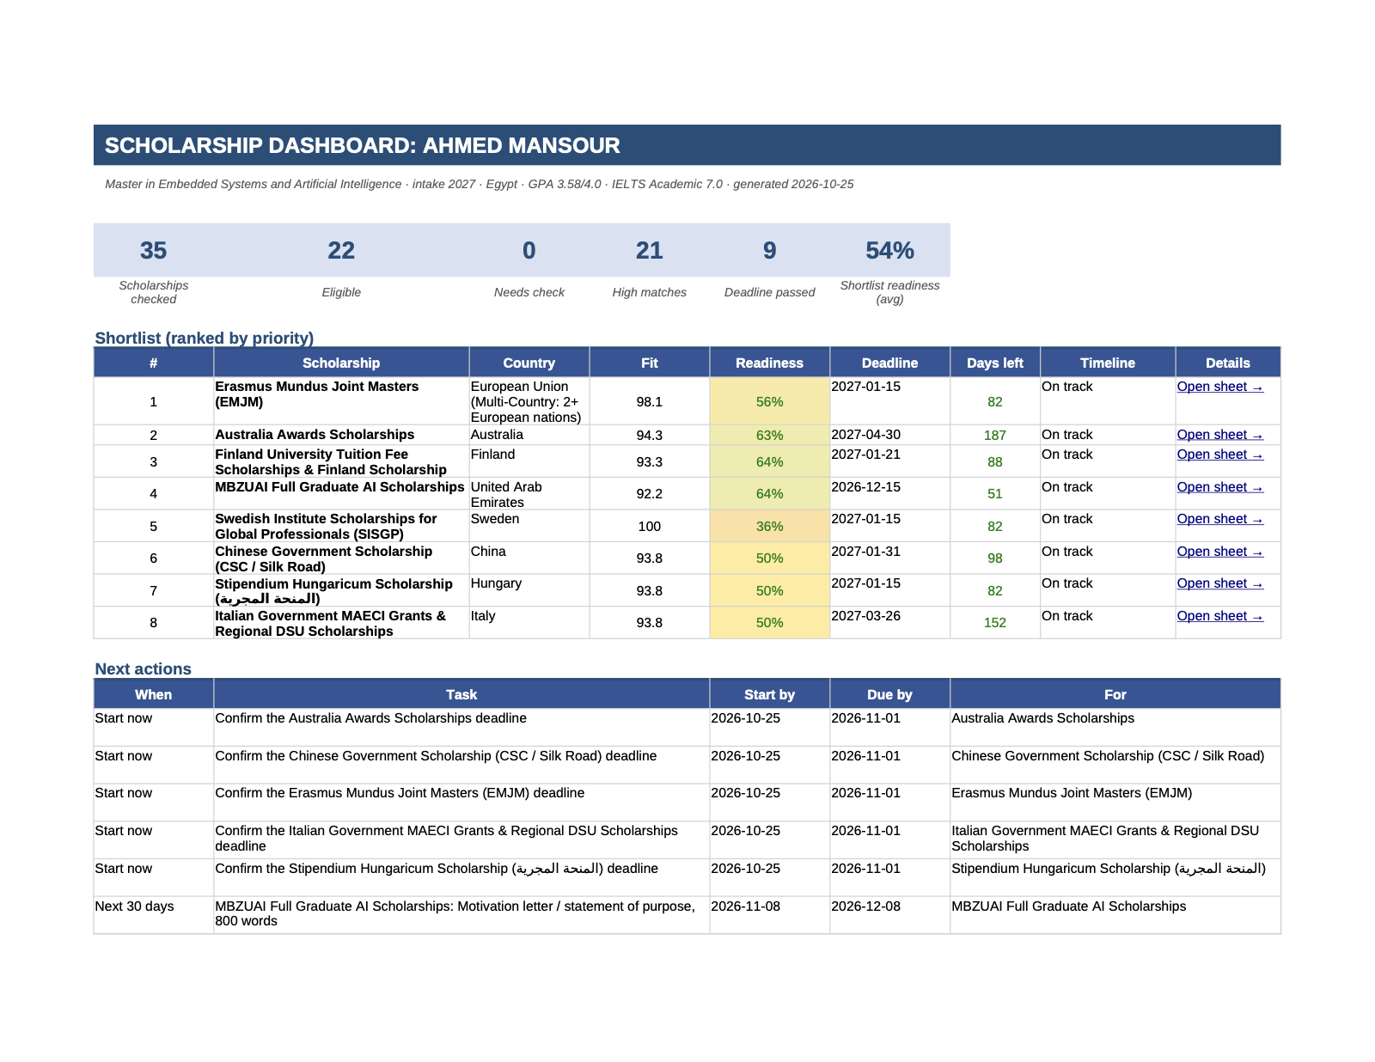Open sheet link for Stipendium Hungaricum Scholarship
Viewport: 1375px width, 1062px height.
[1219, 583]
